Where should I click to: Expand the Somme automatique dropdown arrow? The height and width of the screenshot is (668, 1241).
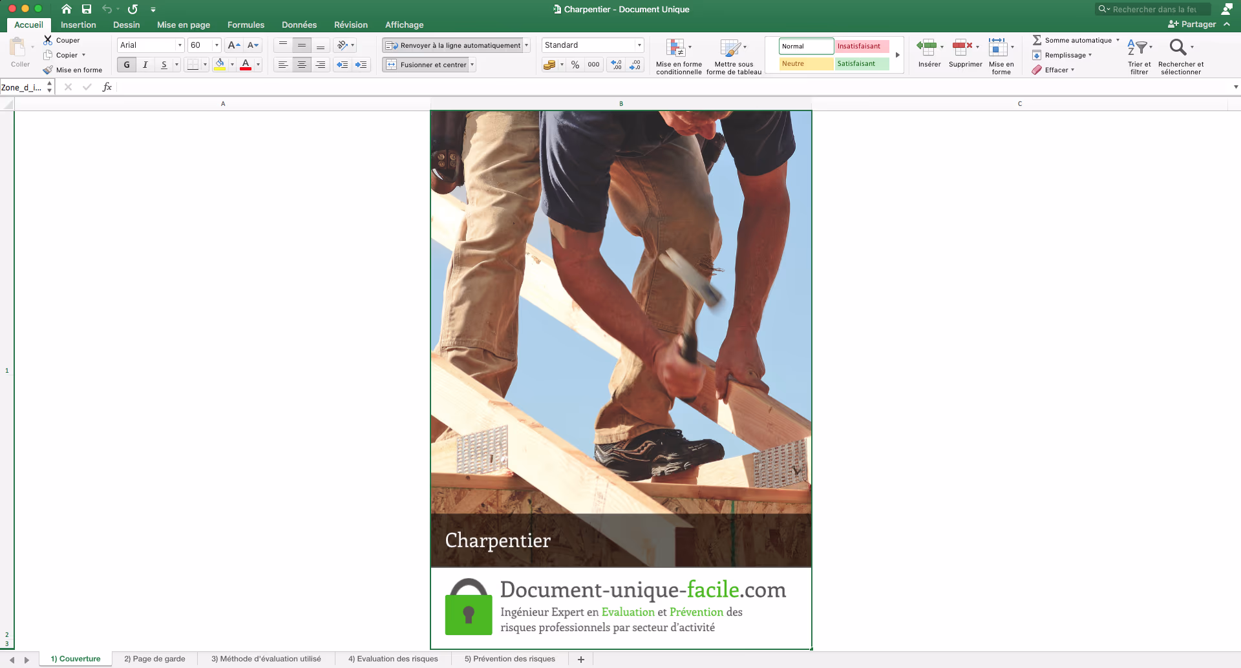coord(1118,40)
